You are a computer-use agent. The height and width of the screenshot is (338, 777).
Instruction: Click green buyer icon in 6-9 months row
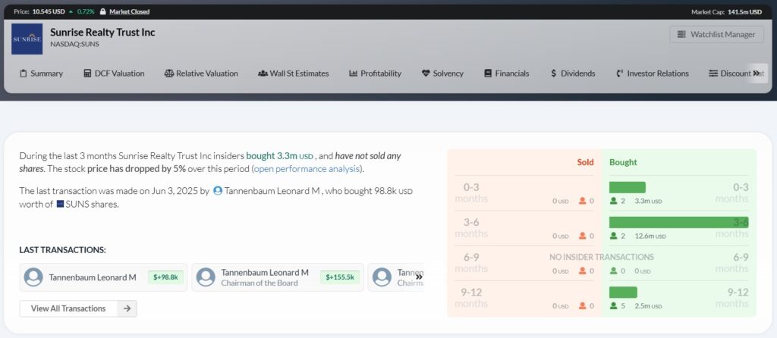[x=613, y=271]
